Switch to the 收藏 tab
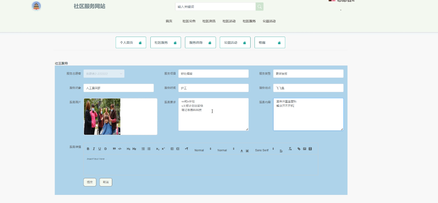The height and width of the screenshot is (203, 438). coord(270,43)
